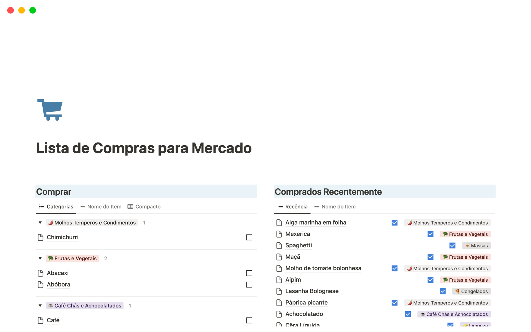The height and width of the screenshot is (332, 531).
Task: Collapse the Frutas e Vegetais group
Action: 40,258
